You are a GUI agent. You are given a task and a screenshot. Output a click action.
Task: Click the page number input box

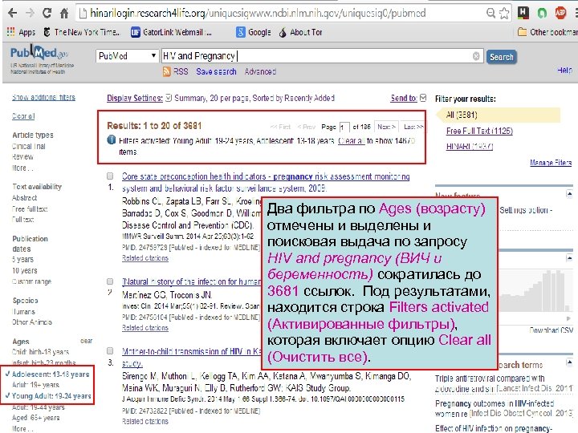(344, 127)
